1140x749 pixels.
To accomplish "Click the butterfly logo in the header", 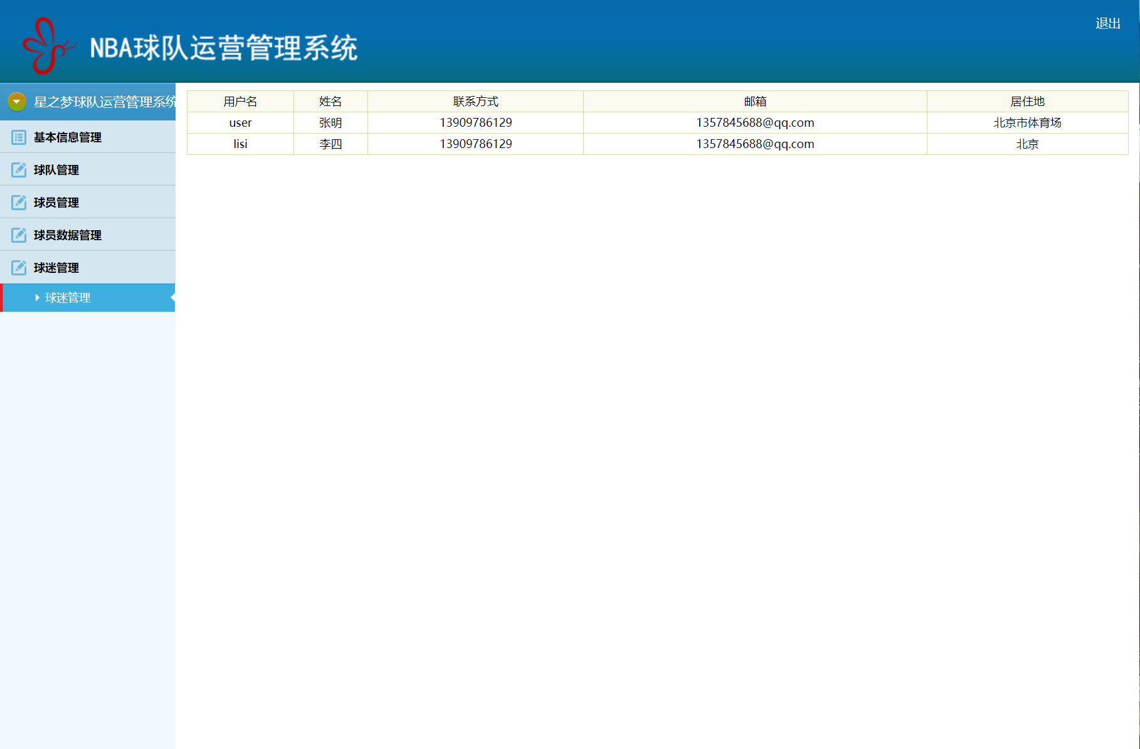I will point(47,44).
